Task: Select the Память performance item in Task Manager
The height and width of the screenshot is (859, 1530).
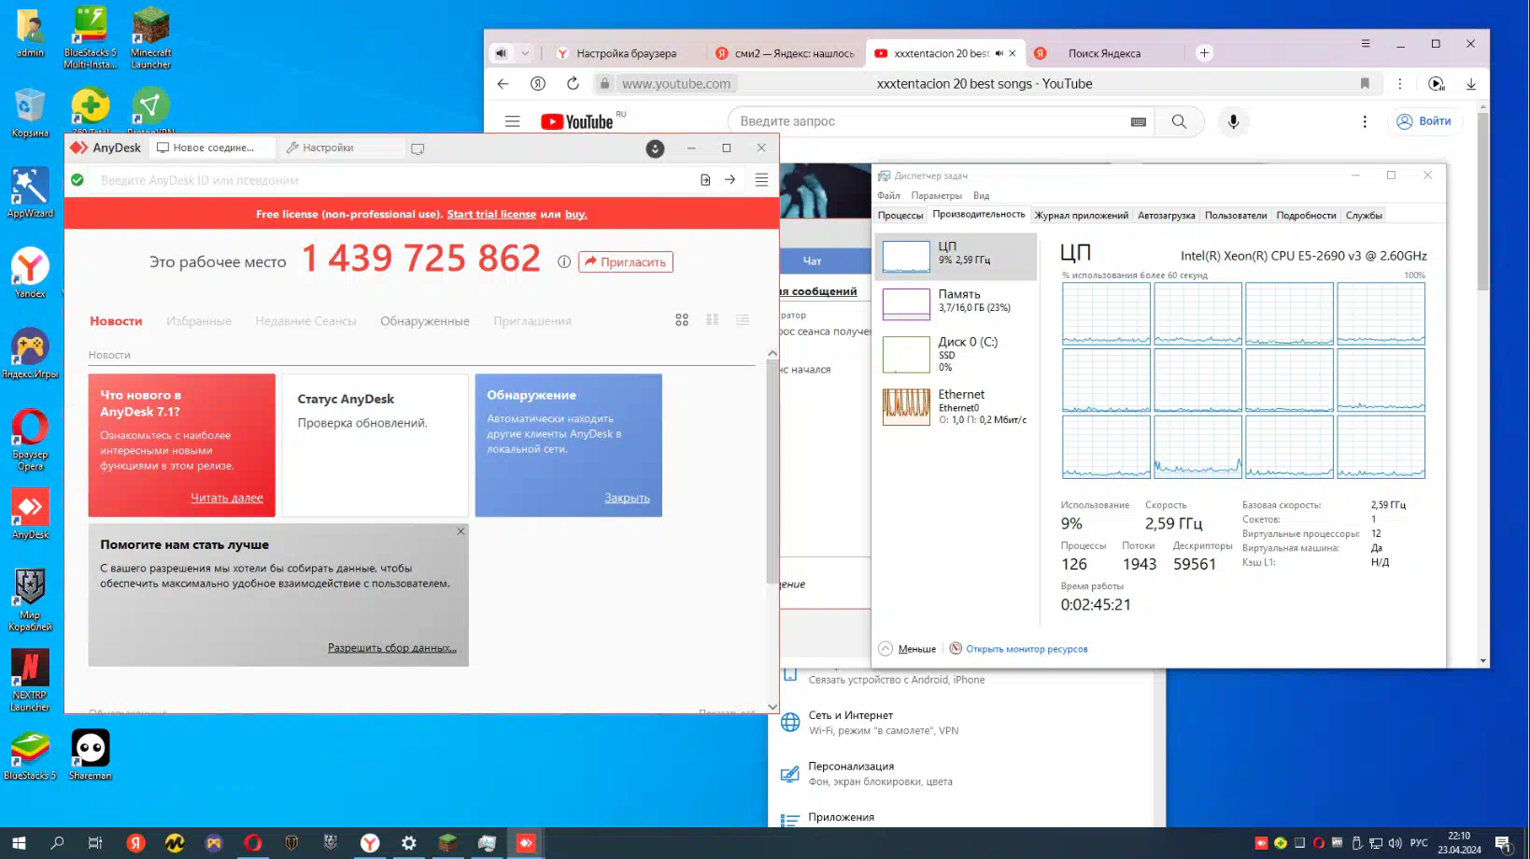Action: point(956,302)
